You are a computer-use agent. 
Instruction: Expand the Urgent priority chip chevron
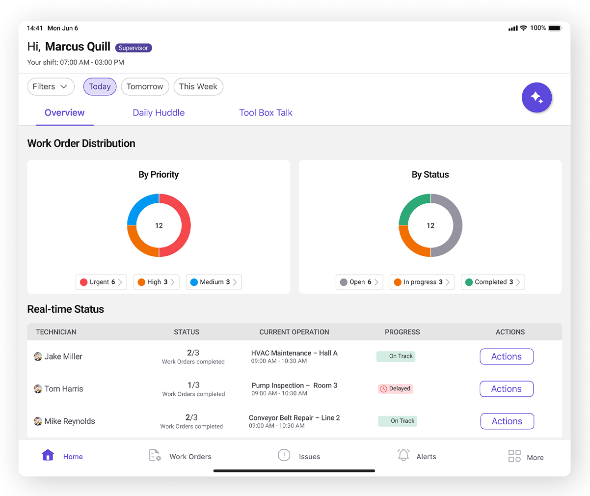click(x=120, y=282)
